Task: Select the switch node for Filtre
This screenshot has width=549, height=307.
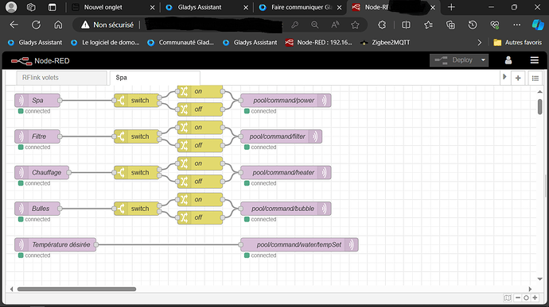Action: click(x=137, y=136)
